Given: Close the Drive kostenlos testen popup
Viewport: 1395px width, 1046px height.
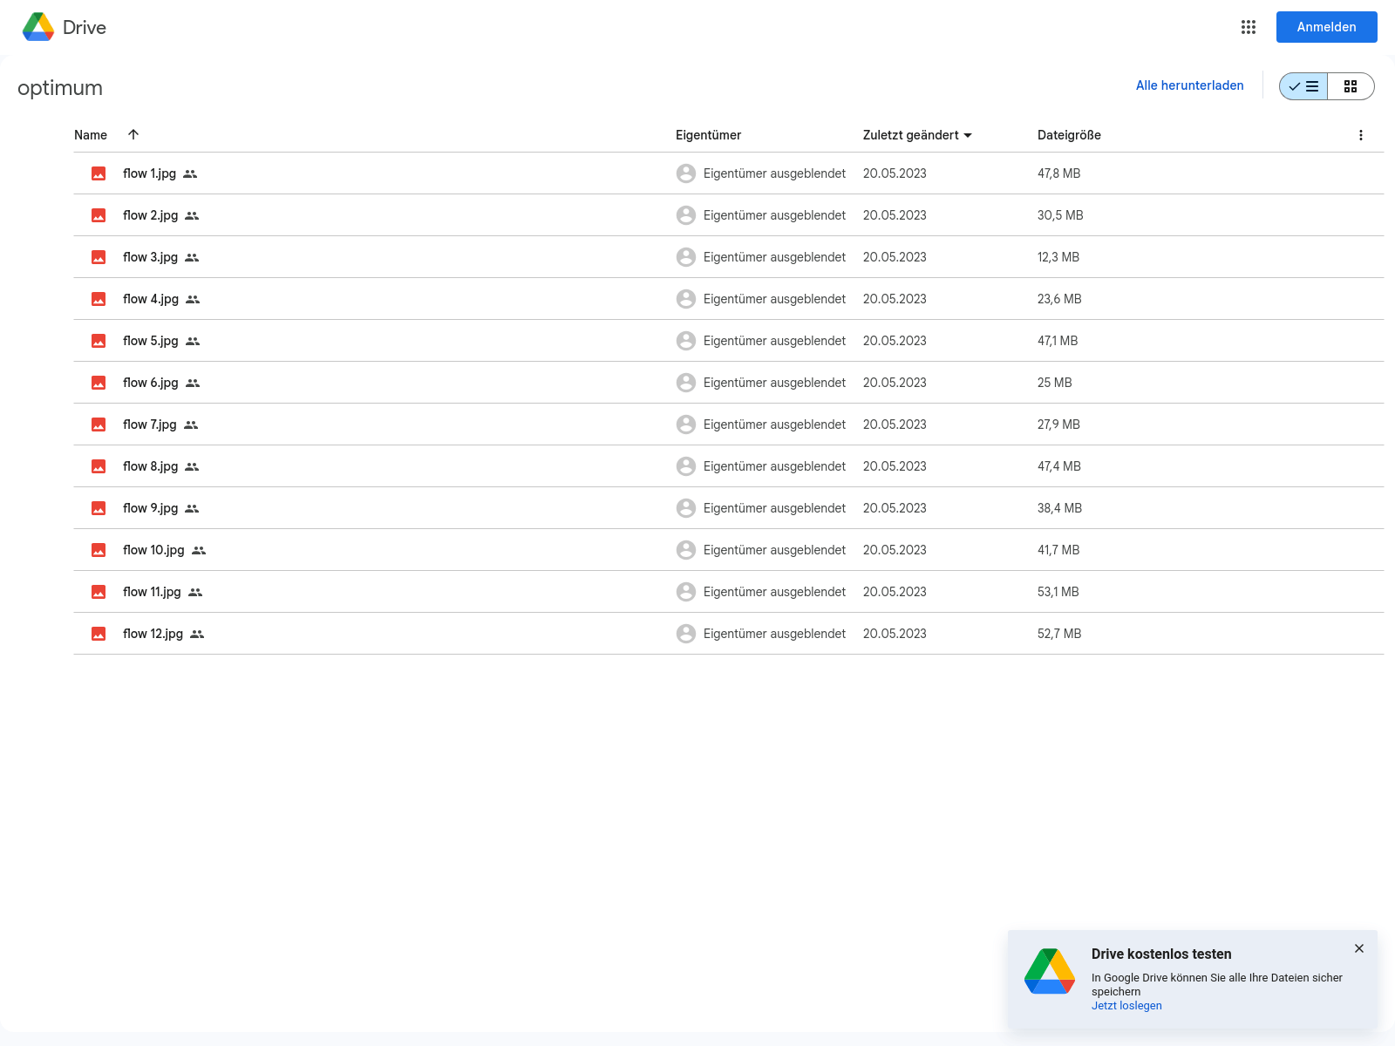Looking at the screenshot, I should coord(1358,948).
